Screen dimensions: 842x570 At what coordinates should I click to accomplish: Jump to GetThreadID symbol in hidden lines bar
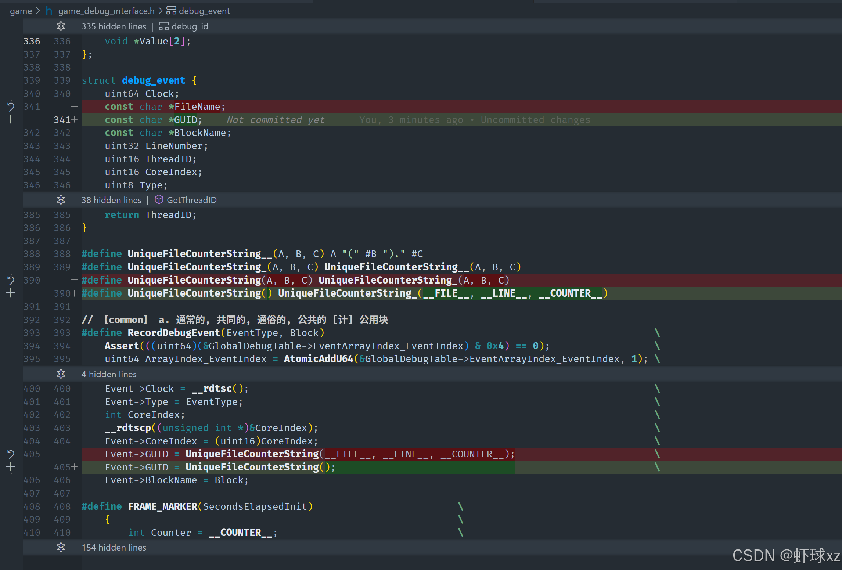(191, 200)
